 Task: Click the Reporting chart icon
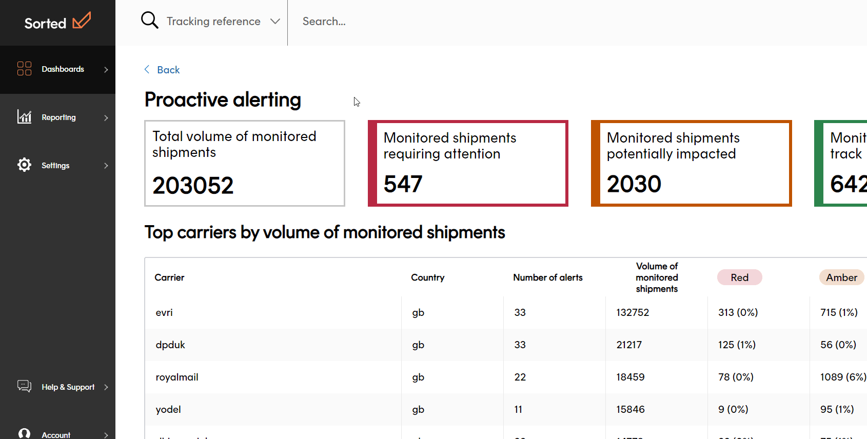coord(24,117)
